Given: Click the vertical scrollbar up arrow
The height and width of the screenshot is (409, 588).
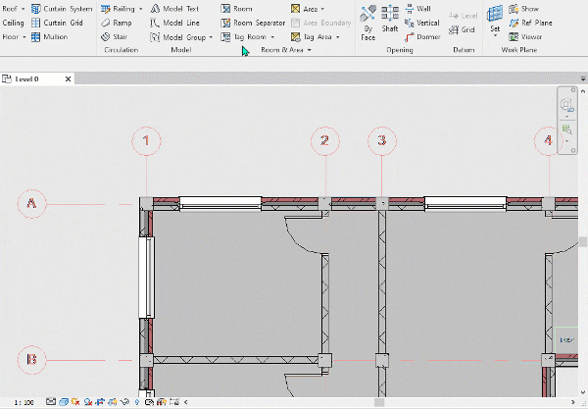Looking at the screenshot, I should coord(583,91).
